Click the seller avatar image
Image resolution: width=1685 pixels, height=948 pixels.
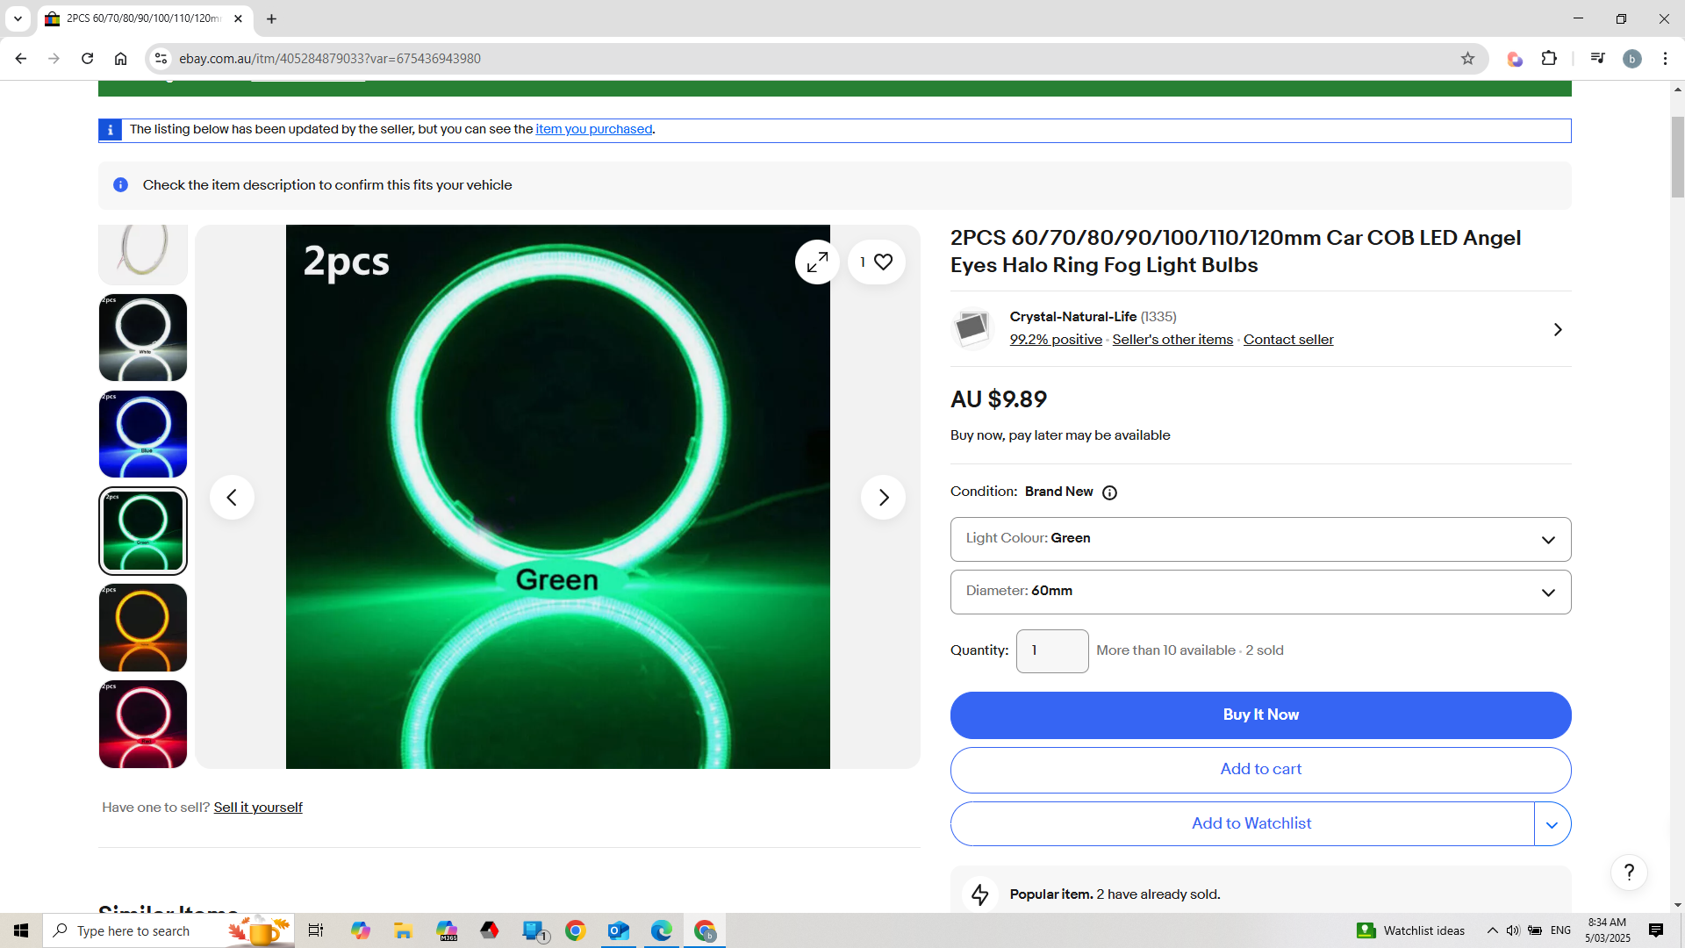(972, 329)
